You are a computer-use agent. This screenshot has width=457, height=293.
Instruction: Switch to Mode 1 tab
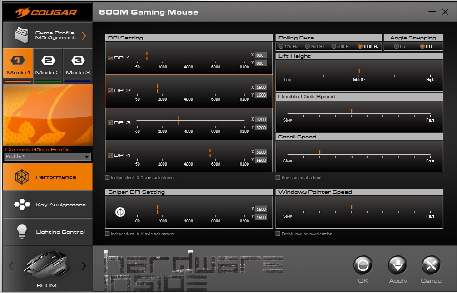tap(18, 63)
